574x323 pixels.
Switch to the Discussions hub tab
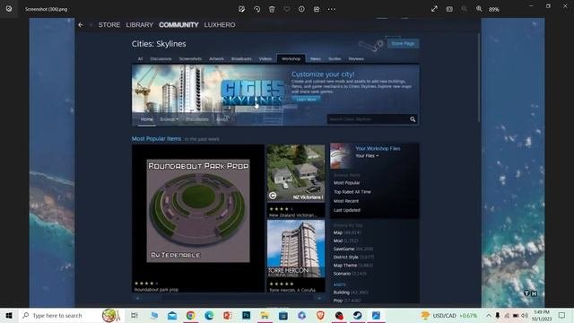pyautogui.click(x=161, y=58)
